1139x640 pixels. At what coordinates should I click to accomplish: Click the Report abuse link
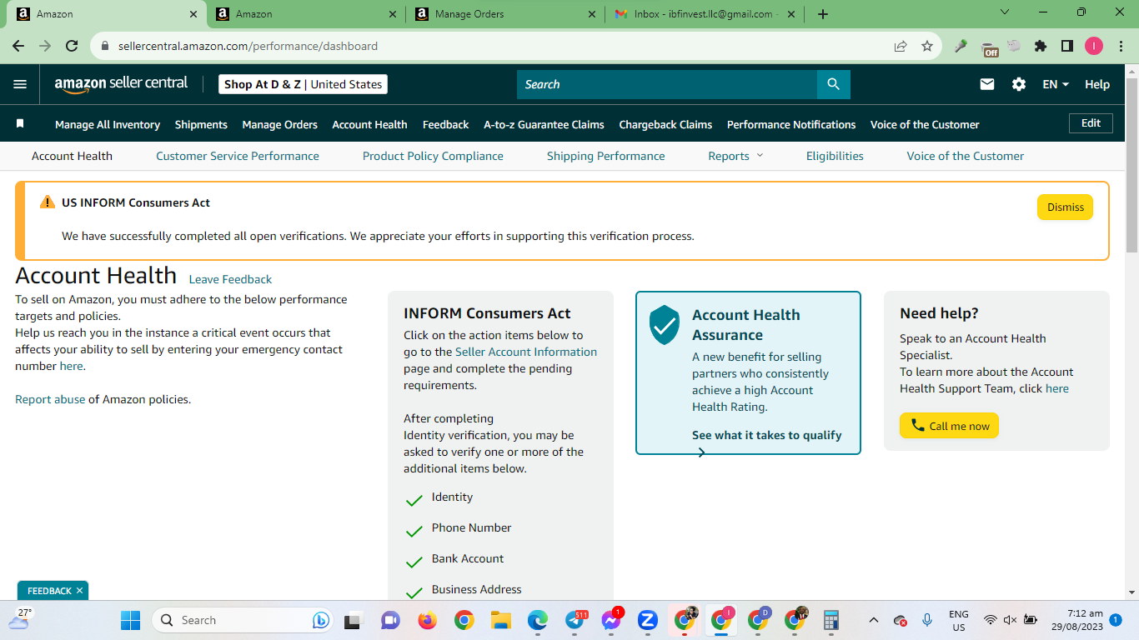point(50,399)
